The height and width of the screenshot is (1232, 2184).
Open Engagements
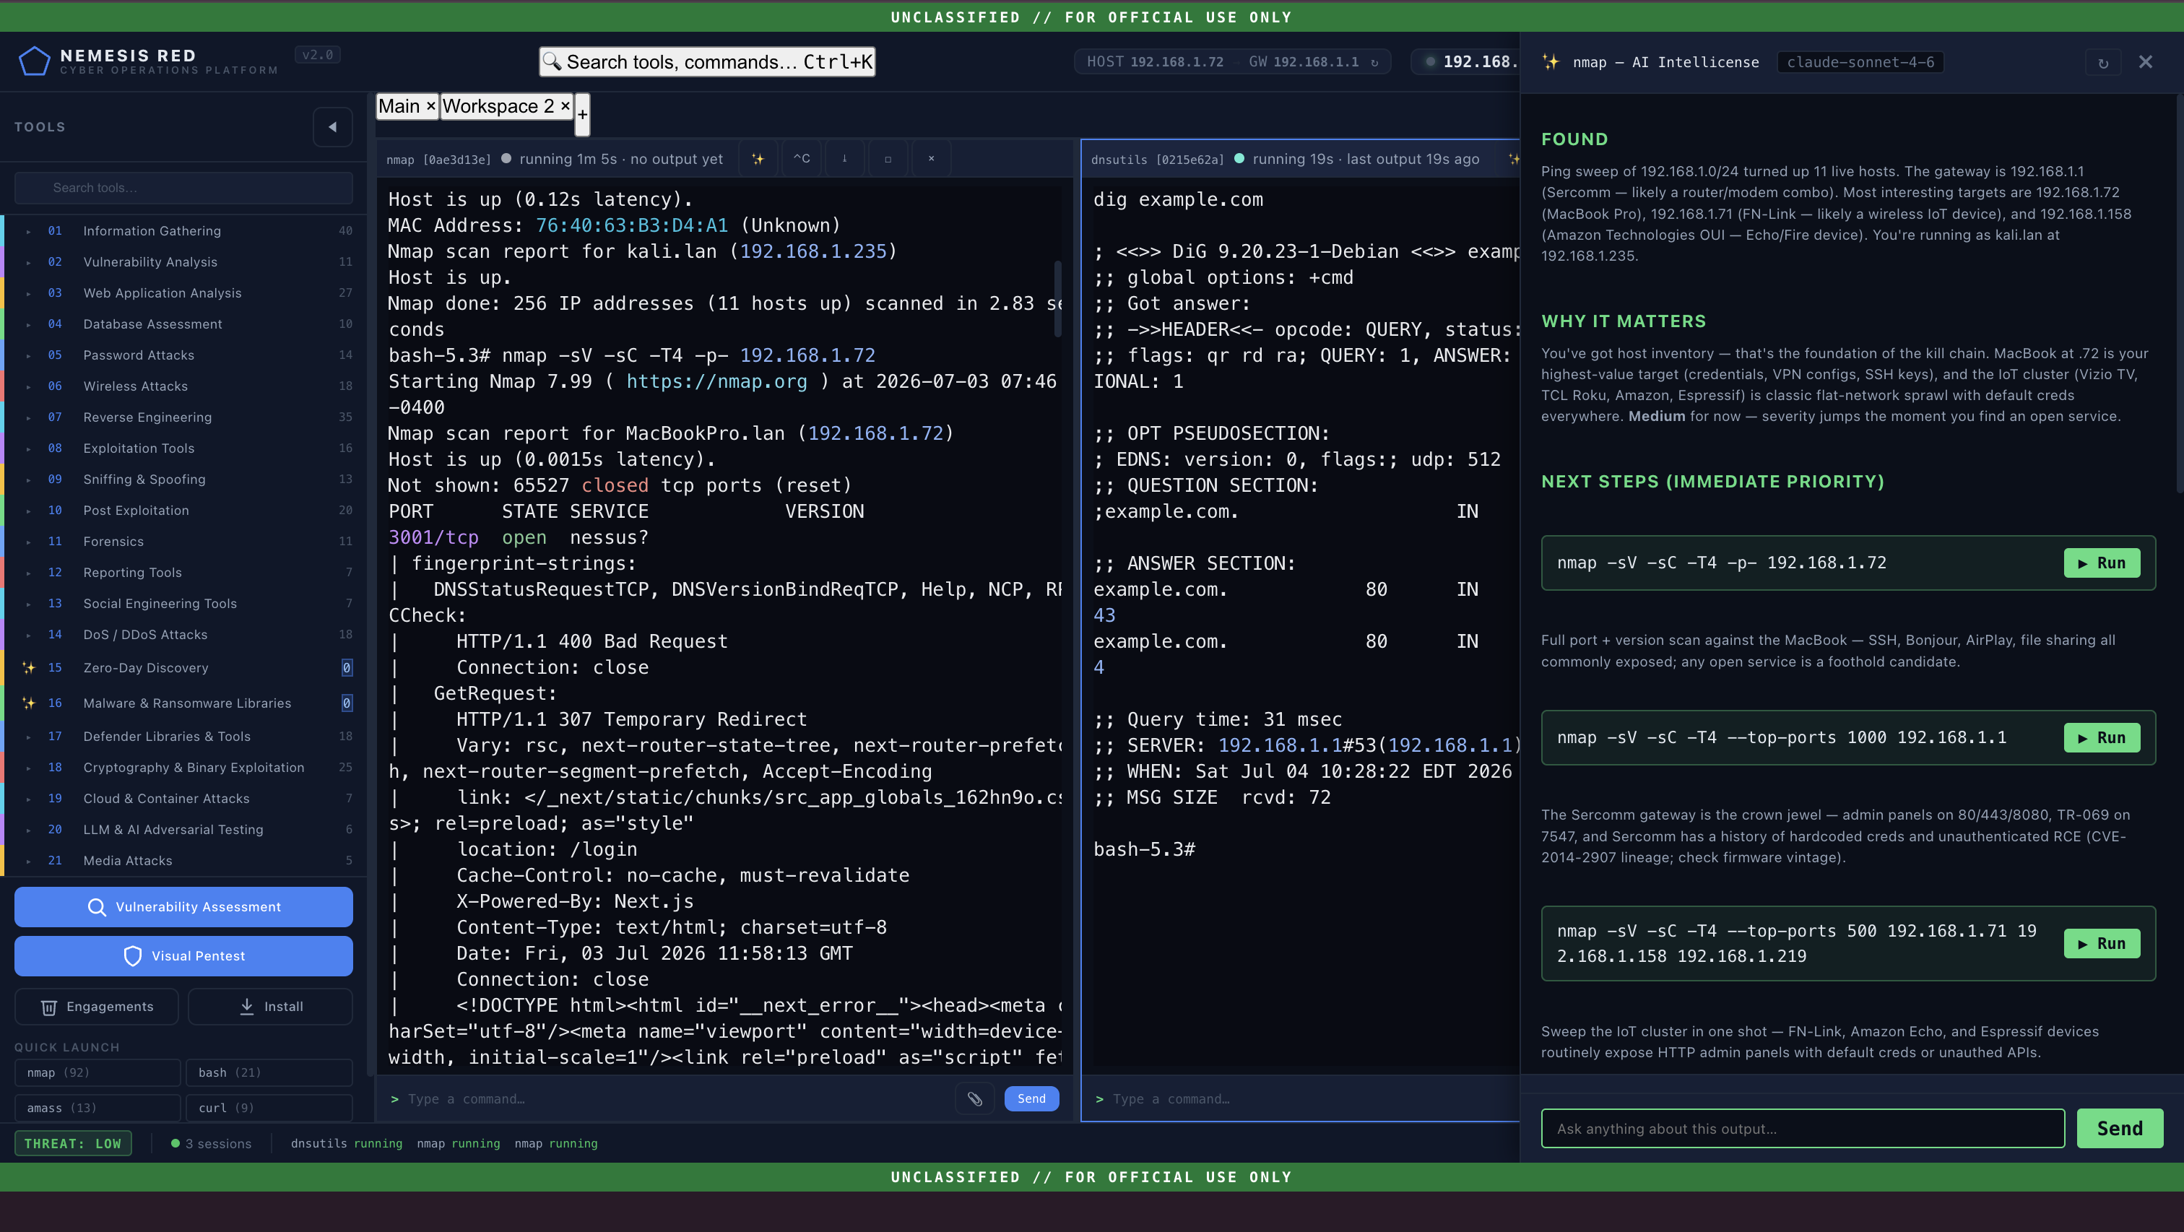[x=97, y=1007]
